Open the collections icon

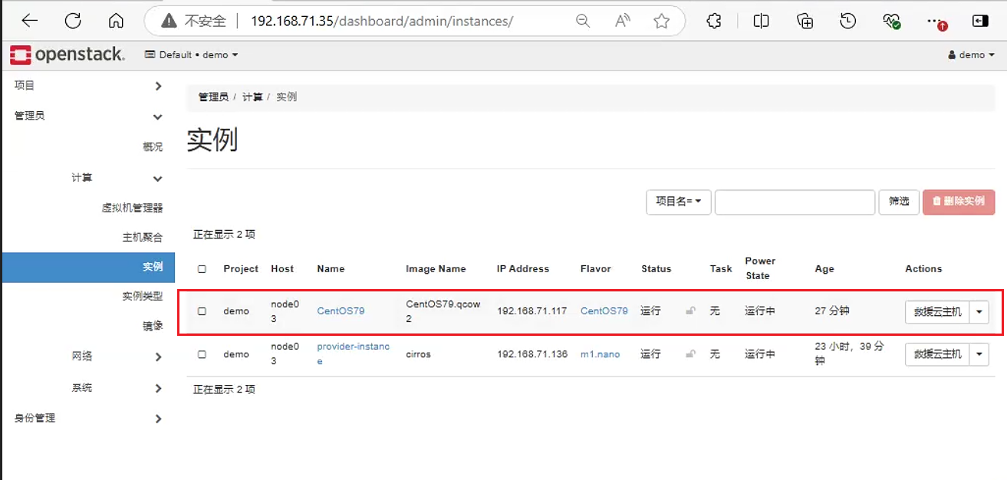point(805,21)
